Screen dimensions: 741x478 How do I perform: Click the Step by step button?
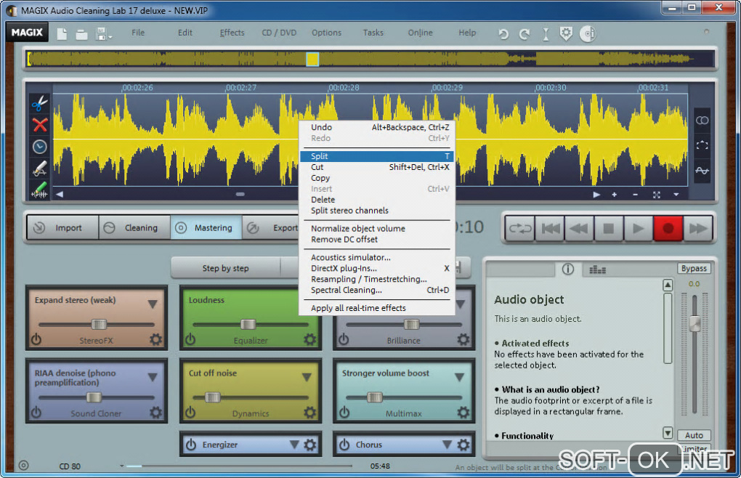pos(225,268)
